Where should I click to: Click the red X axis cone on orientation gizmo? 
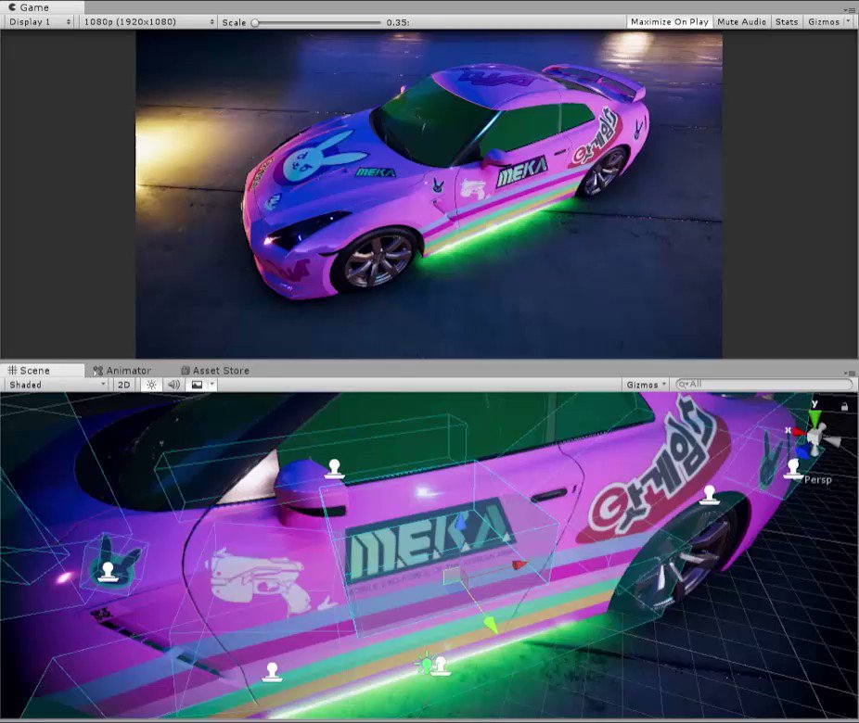point(800,432)
